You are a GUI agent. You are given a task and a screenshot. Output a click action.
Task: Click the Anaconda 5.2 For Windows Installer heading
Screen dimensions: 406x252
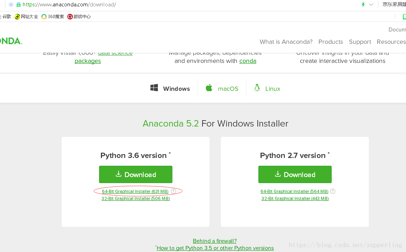click(x=216, y=124)
